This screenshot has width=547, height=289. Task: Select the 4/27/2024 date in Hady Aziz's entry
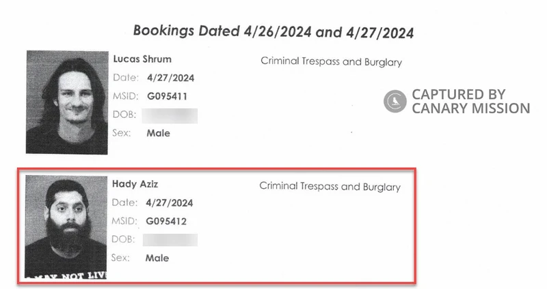[169, 202]
